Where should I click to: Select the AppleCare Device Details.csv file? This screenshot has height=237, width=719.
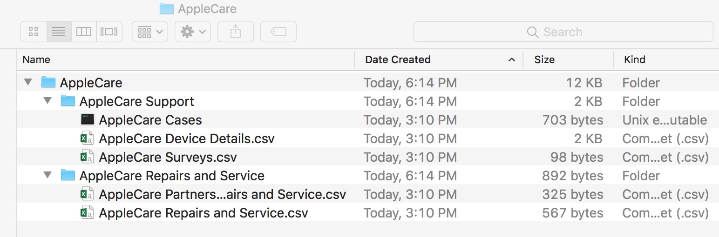(187, 138)
